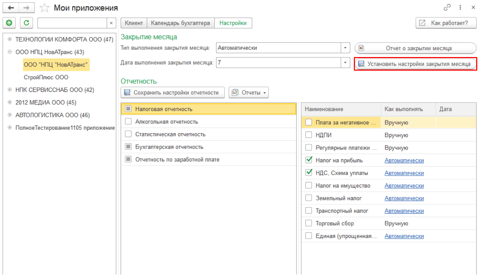The width and height of the screenshot is (479, 278).
Task: Open the three-dot more menu
Action: 461,7
